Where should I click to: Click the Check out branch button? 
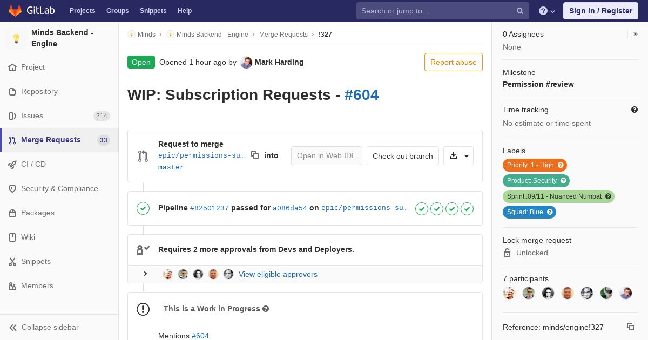coord(403,156)
